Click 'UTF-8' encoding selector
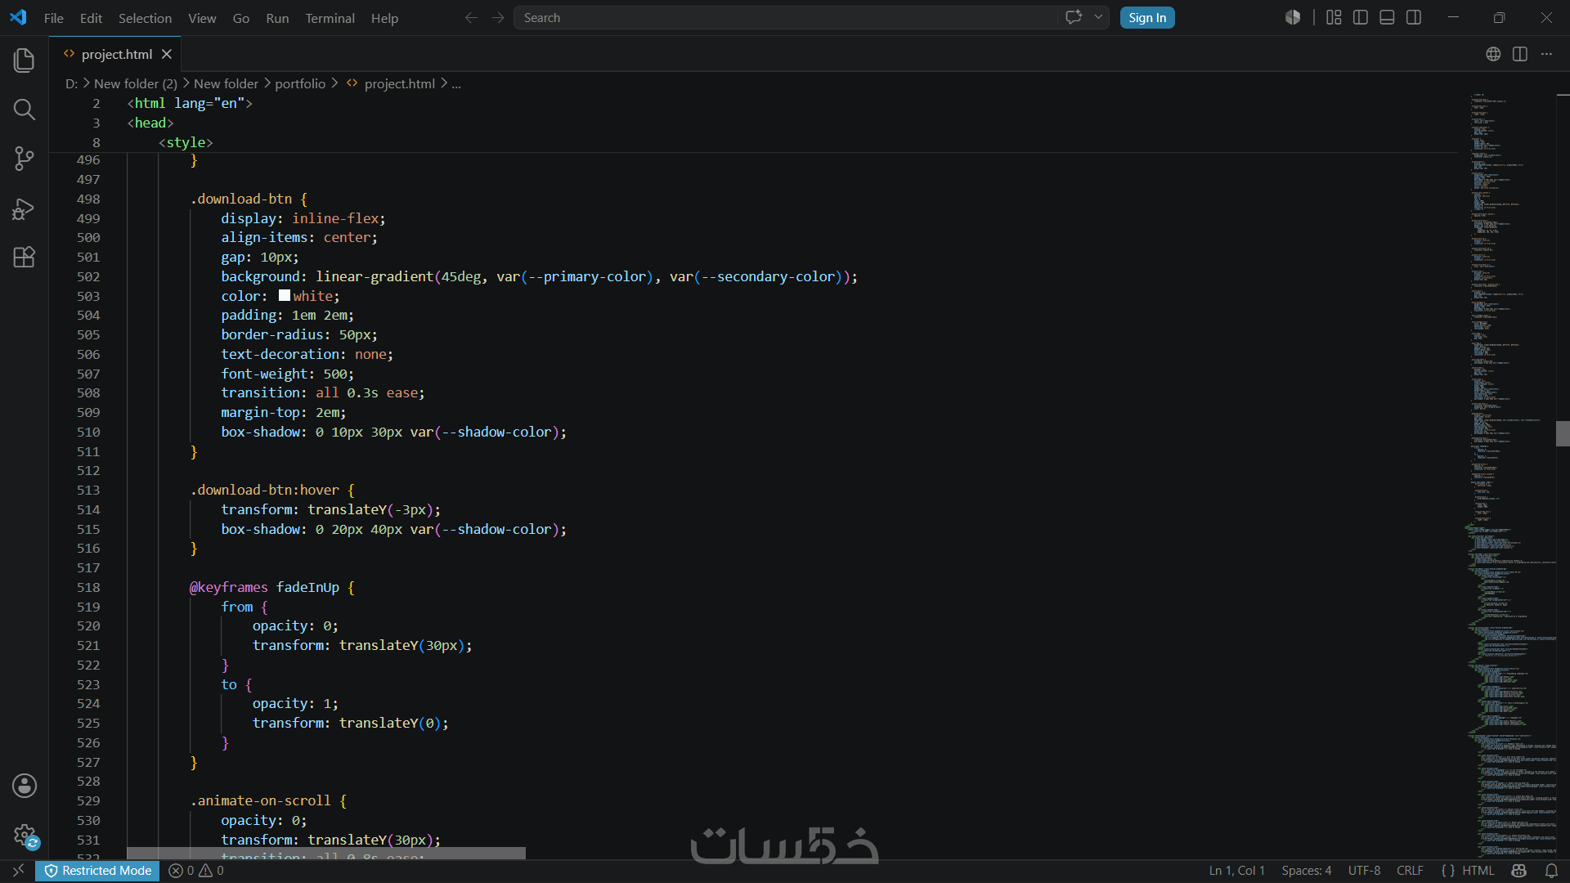This screenshot has width=1570, height=883. click(x=1364, y=871)
